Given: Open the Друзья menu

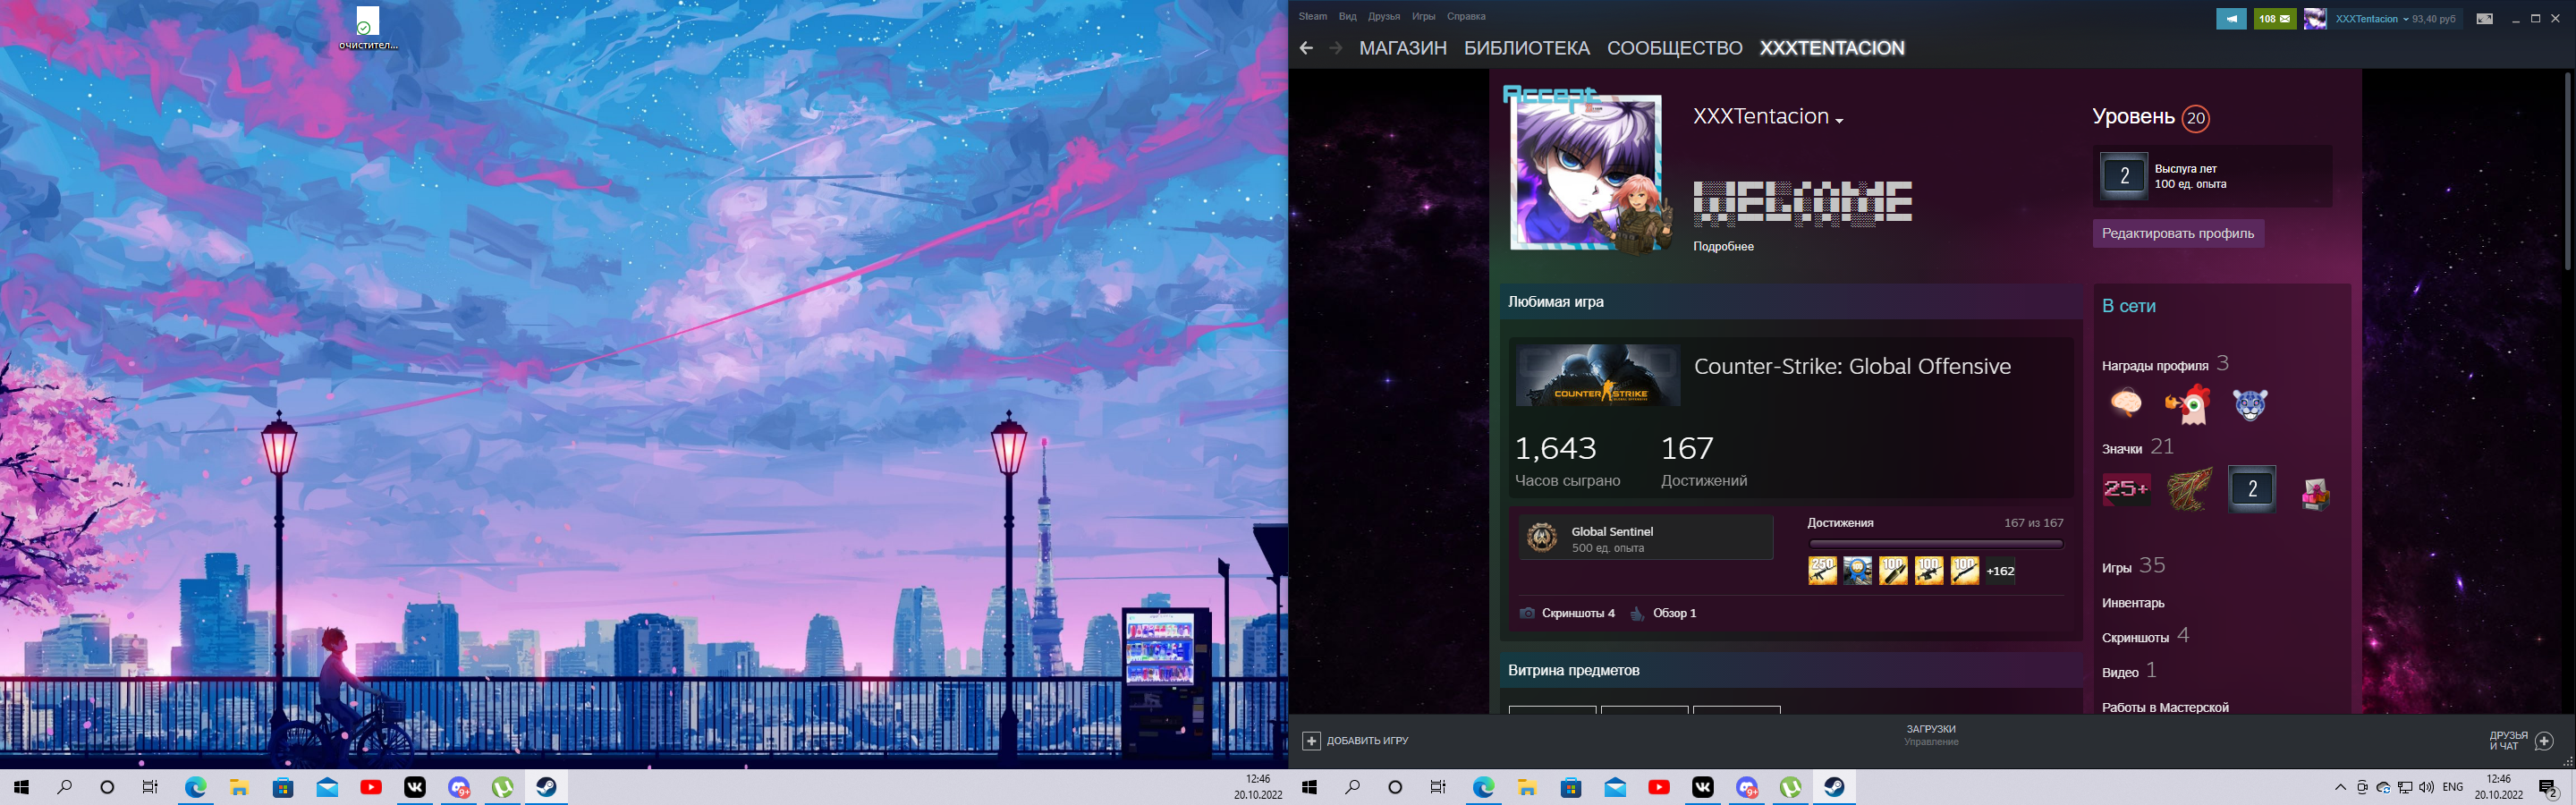Looking at the screenshot, I should pos(1384,17).
